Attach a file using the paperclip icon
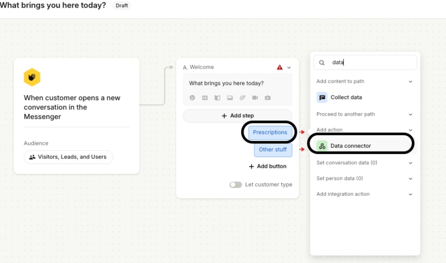 pyautogui.click(x=242, y=98)
